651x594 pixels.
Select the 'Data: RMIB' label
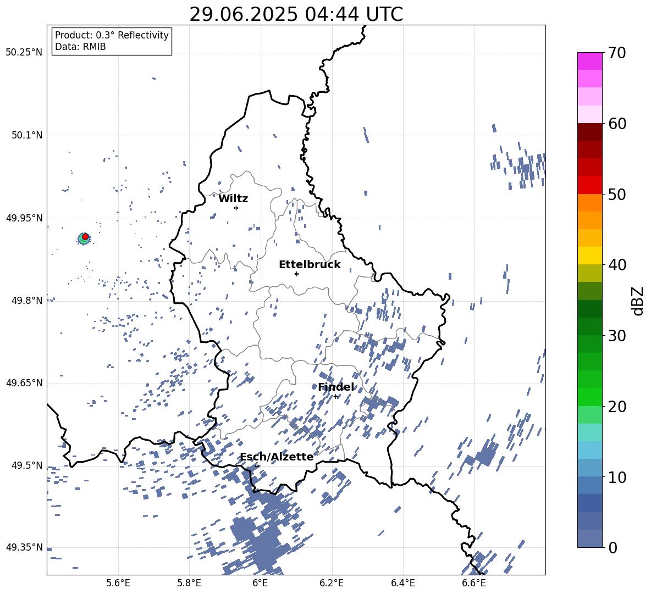tap(80, 47)
